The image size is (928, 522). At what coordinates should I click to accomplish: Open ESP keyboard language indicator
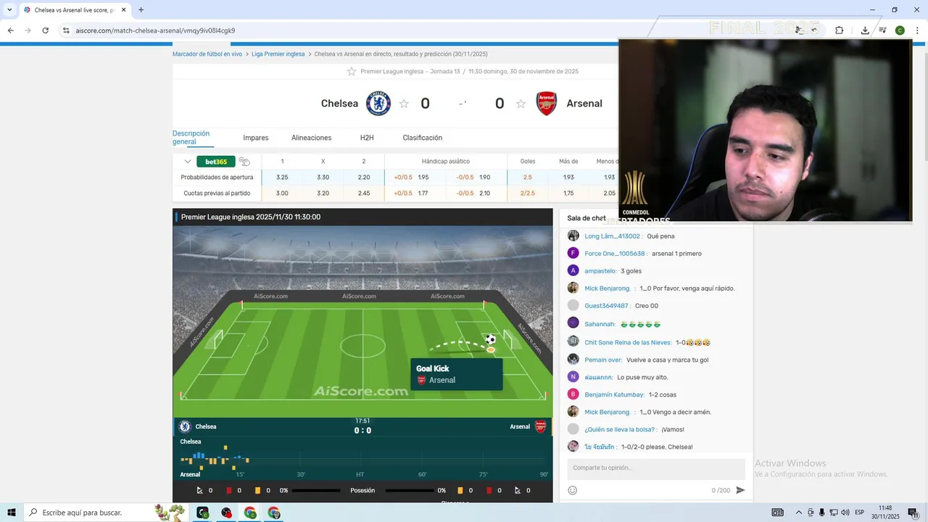860,513
